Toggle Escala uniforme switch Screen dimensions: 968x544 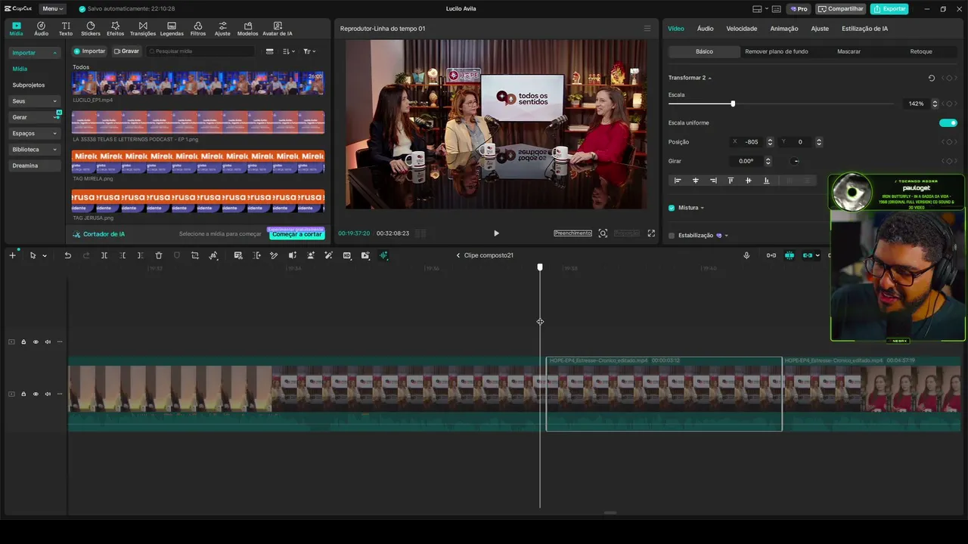(948, 122)
